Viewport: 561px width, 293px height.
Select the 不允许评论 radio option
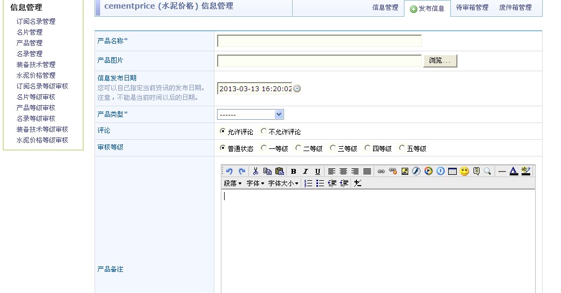(x=263, y=131)
